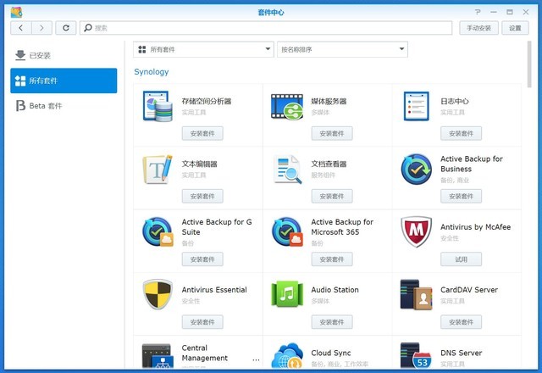Open Active Backup for Business icon
Image resolution: width=542 pixels, height=373 pixels.
coord(416,170)
